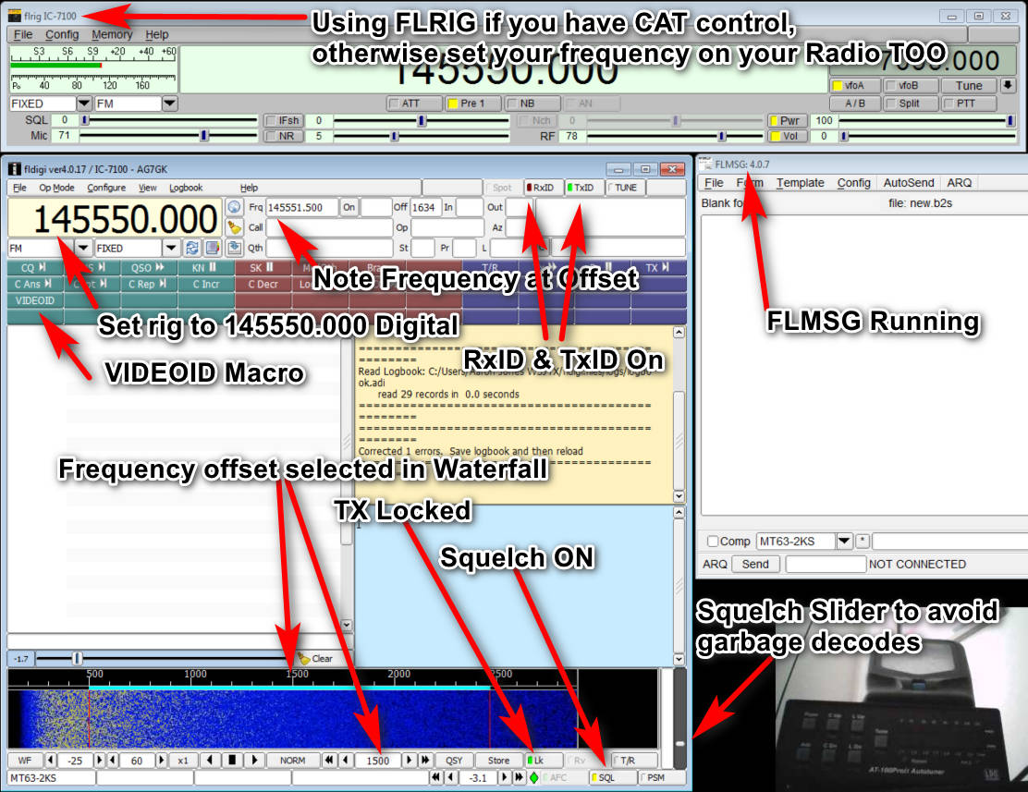Open the QRZ lookup globe icon in fldigi
Screen dimensions: 1028x792
click(234, 207)
